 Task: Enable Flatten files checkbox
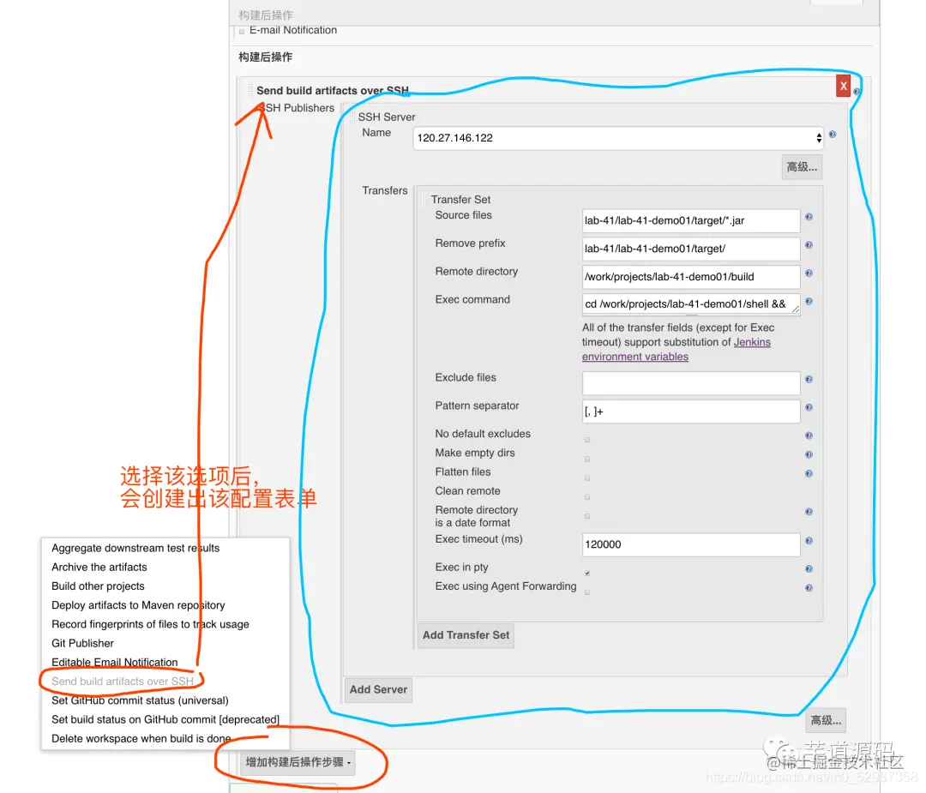pyautogui.click(x=587, y=478)
